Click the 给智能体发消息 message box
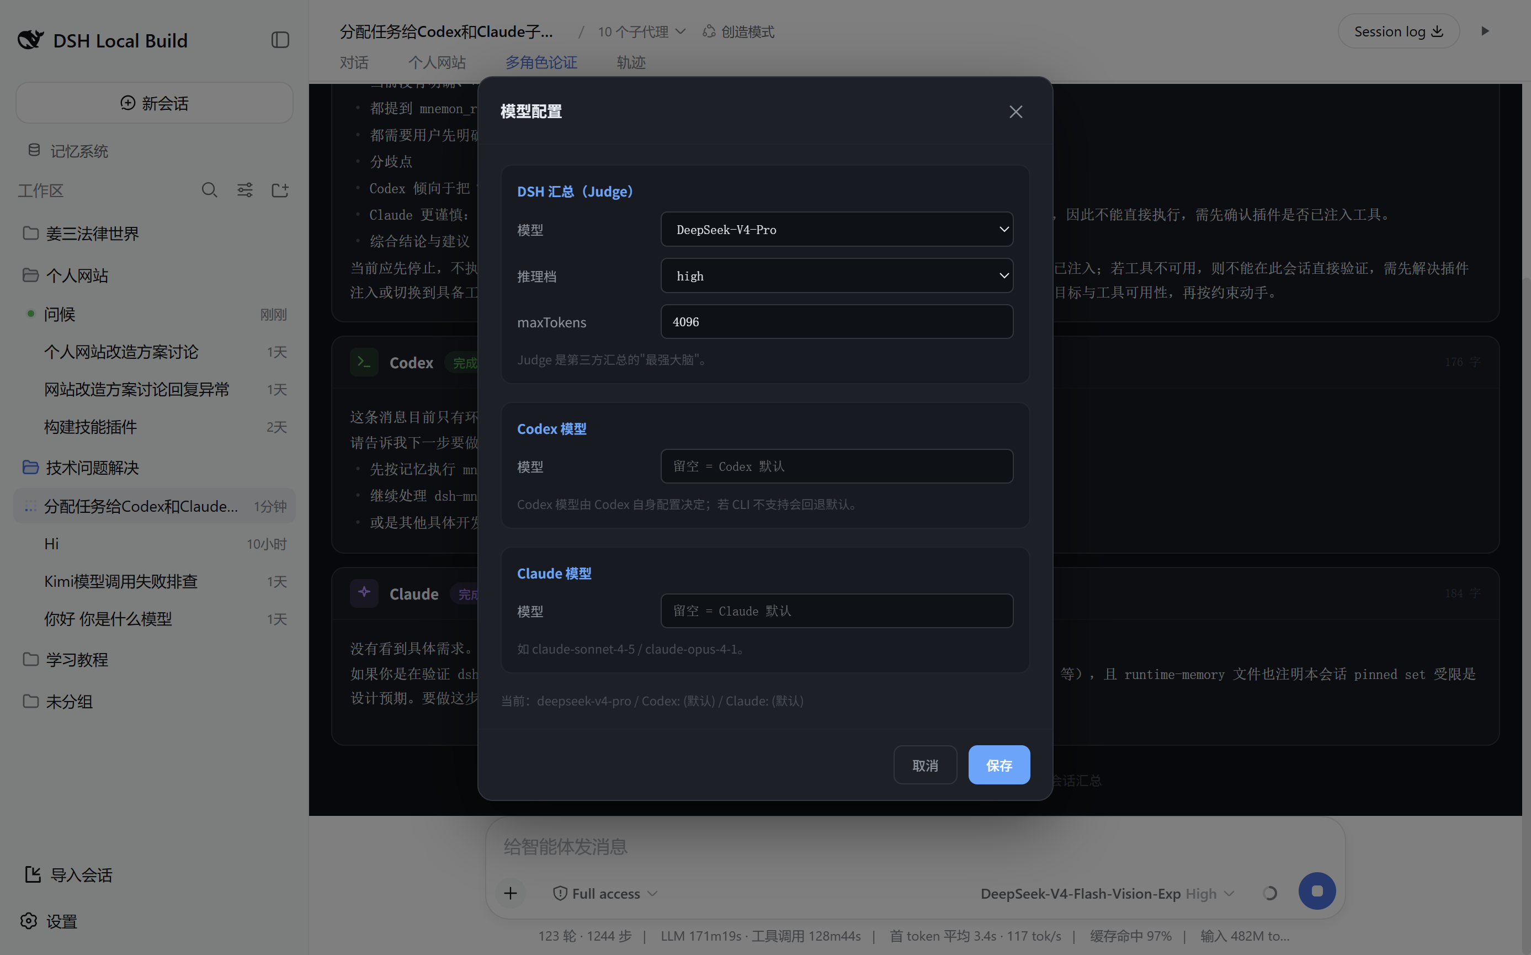 click(915, 846)
